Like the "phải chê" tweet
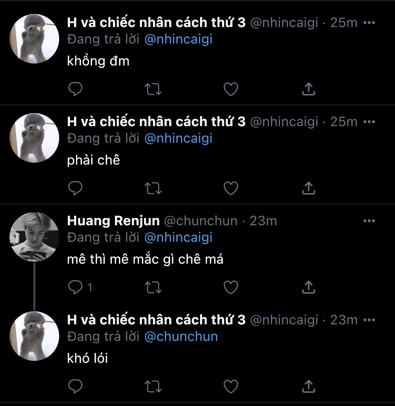395x406 pixels. click(x=231, y=188)
